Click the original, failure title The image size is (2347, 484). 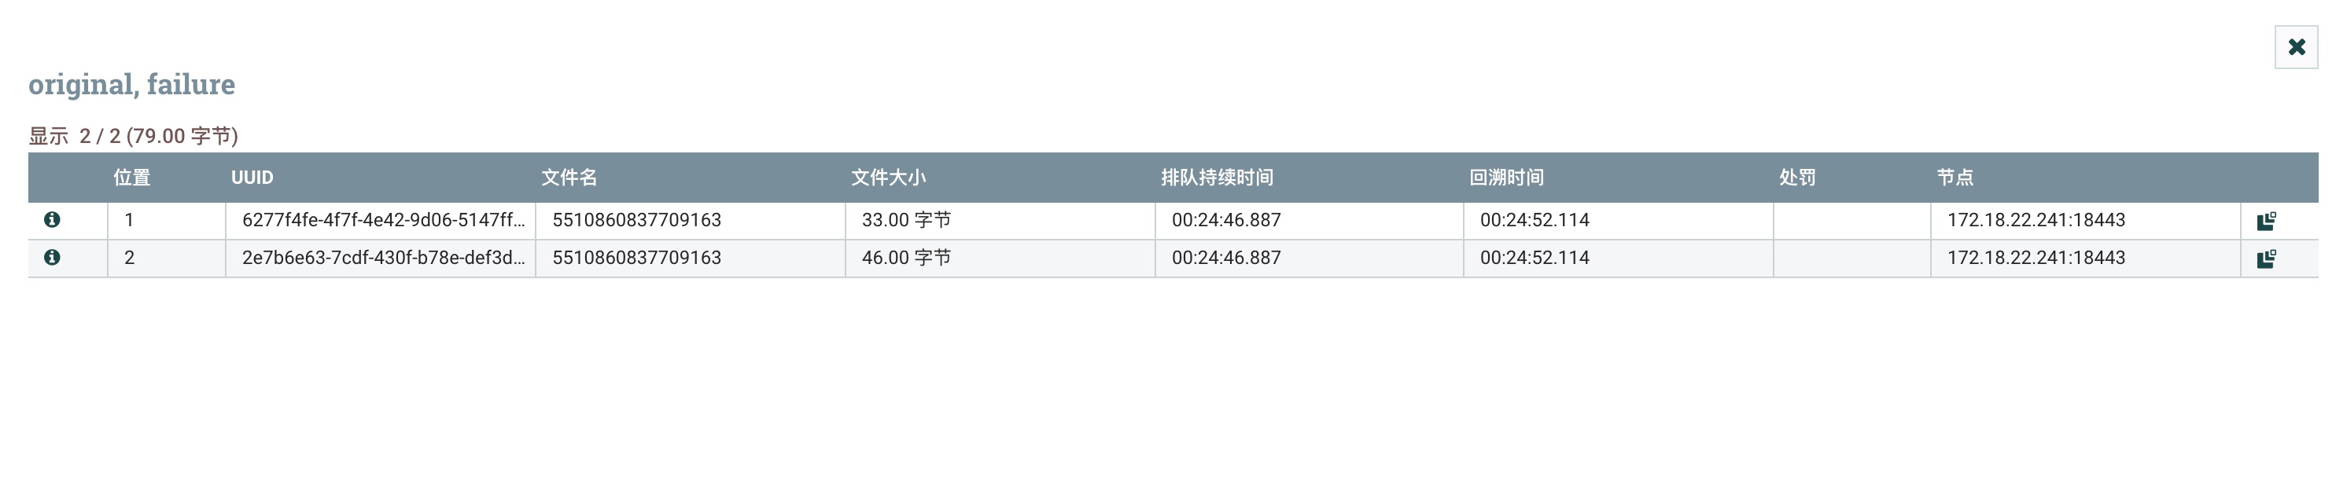click(132, 84)
